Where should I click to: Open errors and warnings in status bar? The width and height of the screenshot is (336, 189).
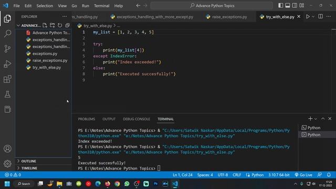(13, 175)
